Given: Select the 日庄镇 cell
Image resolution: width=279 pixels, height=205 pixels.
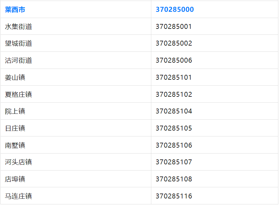Looking at the screenshot, I should pyautogui.click(x=15, y=128).
